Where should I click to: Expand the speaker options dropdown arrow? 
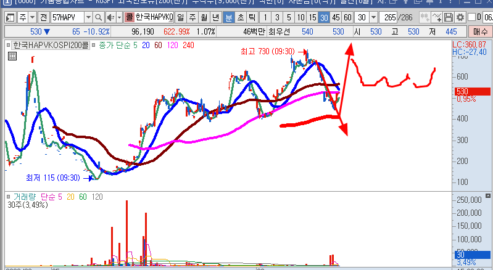pyautogui.click(x=119, y=17)
